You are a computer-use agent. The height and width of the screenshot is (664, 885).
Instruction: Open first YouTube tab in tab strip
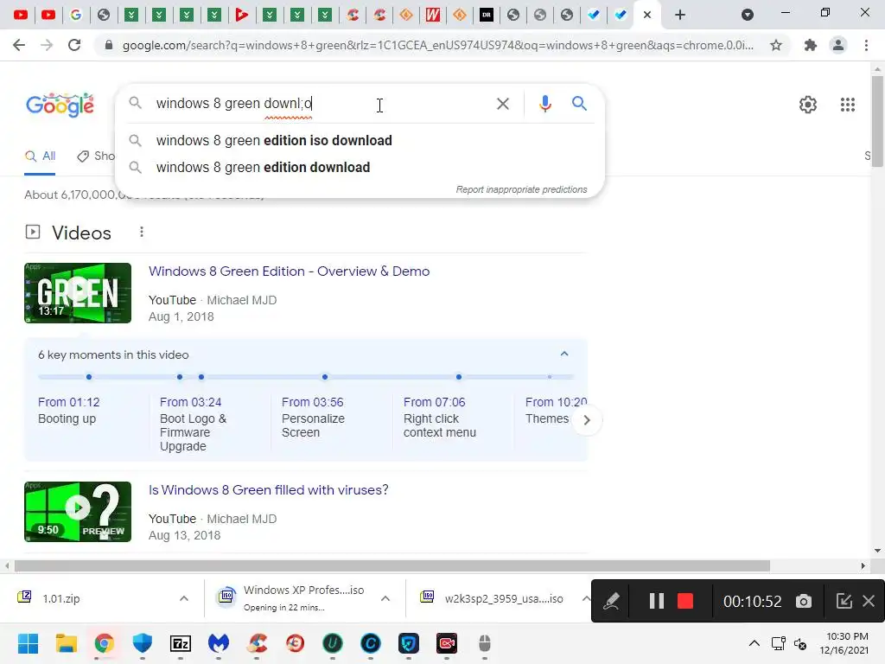21,15
